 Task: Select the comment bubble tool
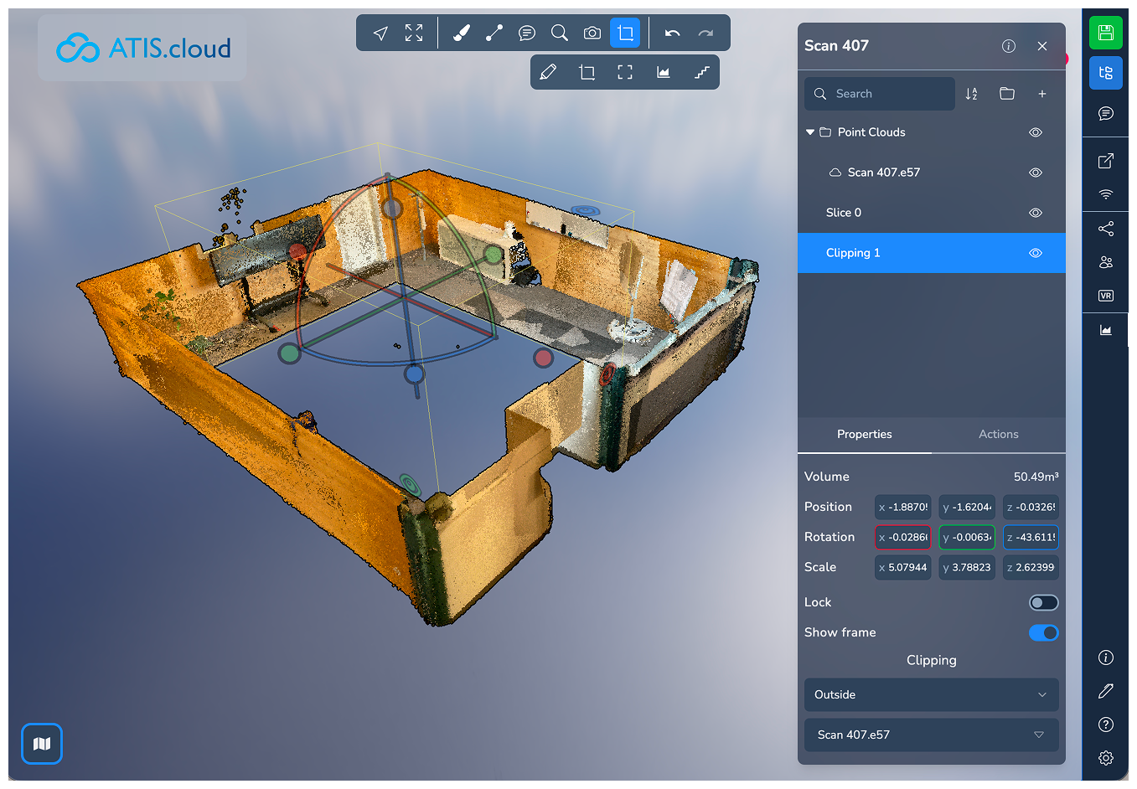click(x=526, y=33)
